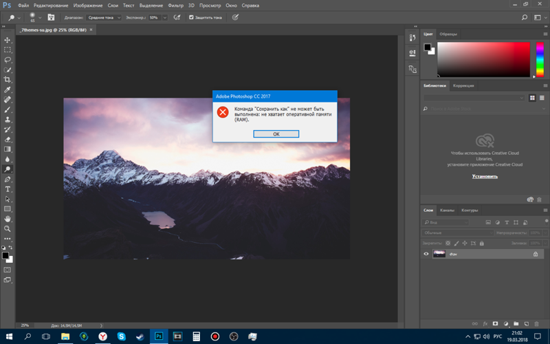Switch to the 'Каналы' tab
This screenshot has height=344, width=550.
(x=447, y=210)
